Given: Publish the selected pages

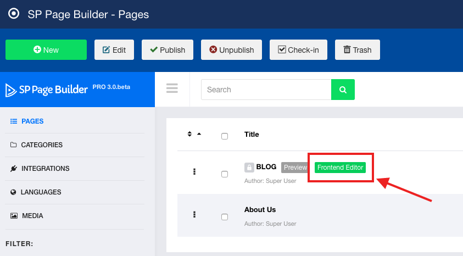Looking at the screenshot, I should pos(168,49).
